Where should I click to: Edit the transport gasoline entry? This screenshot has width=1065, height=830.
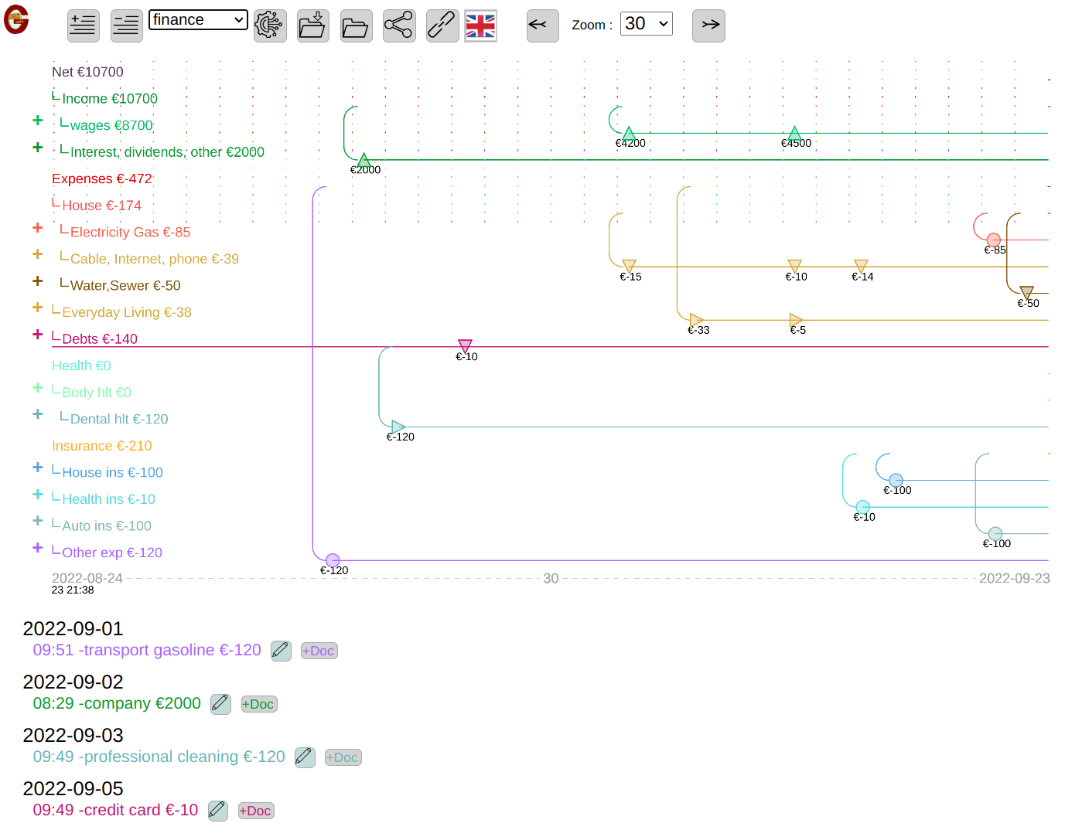coord(281,651)
